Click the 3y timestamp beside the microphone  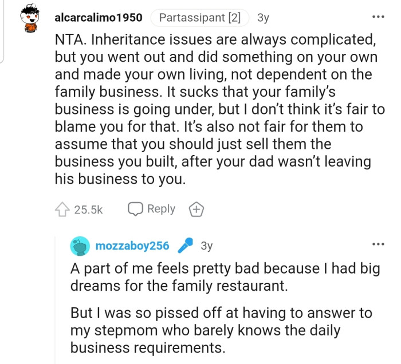coord(206,246)
